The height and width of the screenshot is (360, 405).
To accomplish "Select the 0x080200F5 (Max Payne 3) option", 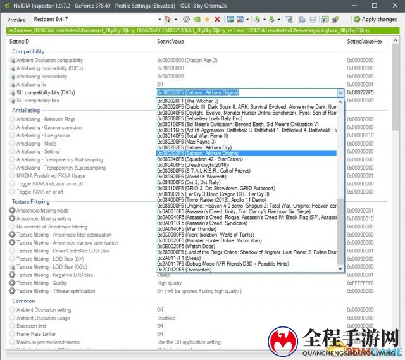I will (246, 142).
